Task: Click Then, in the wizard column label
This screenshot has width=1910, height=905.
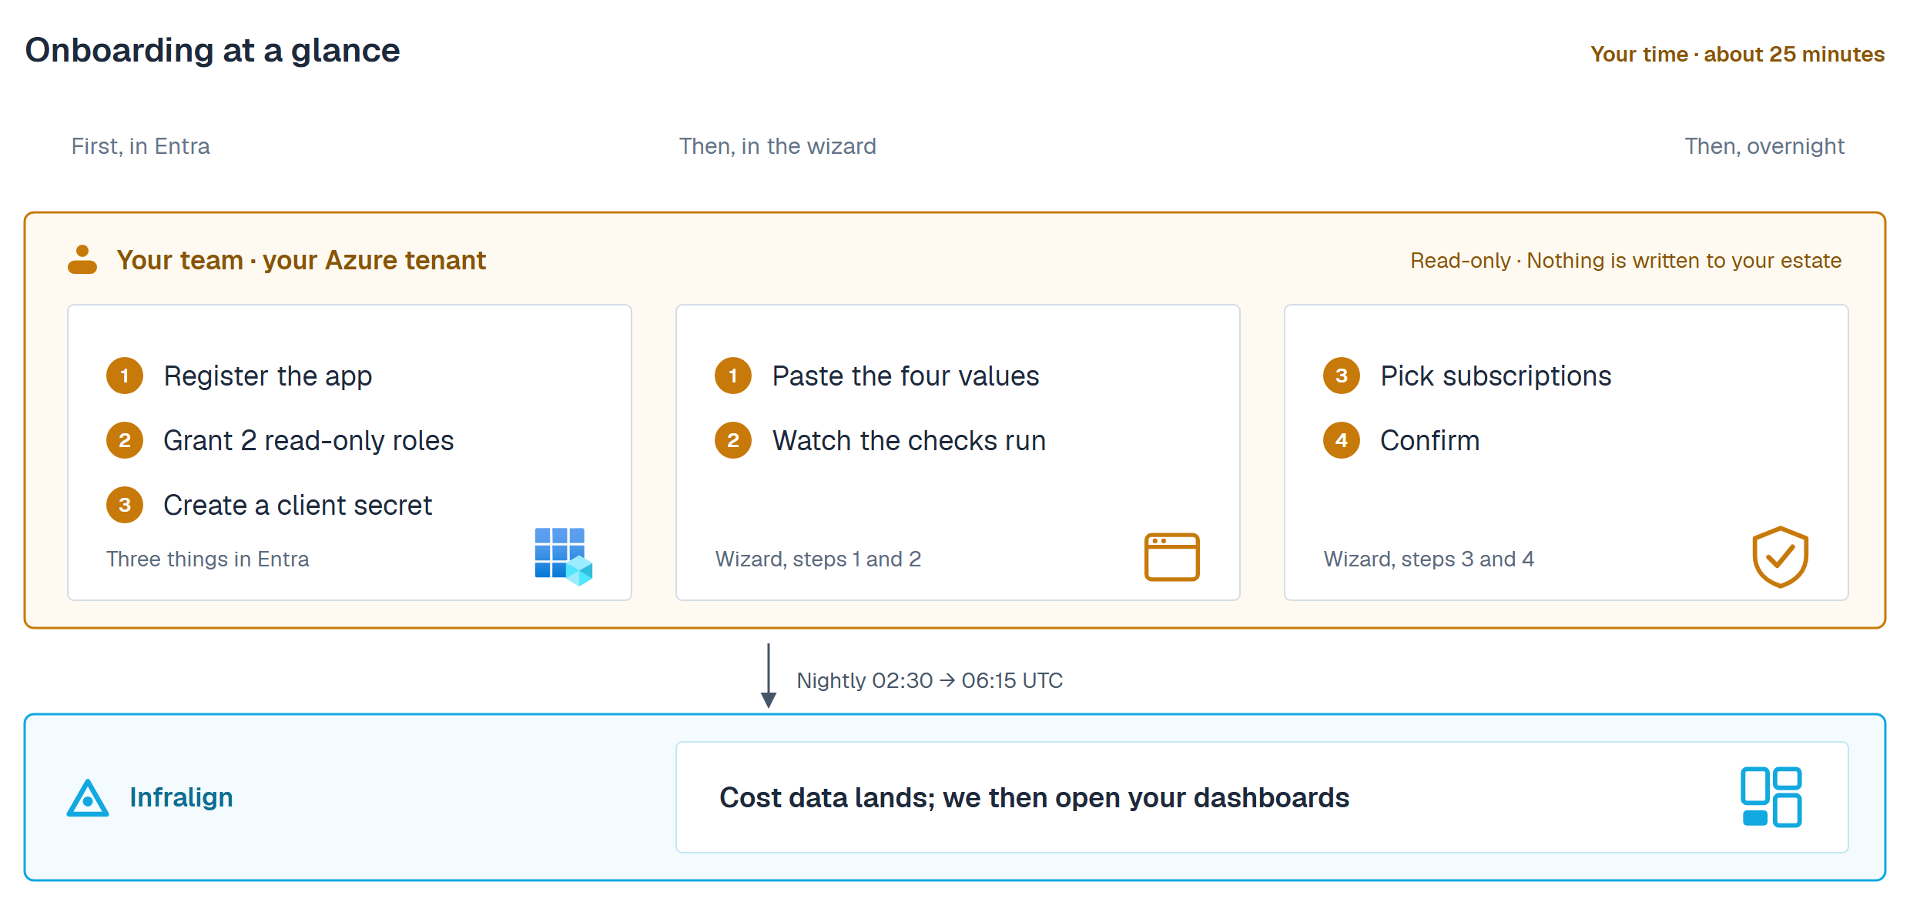Action: [778, 146]
